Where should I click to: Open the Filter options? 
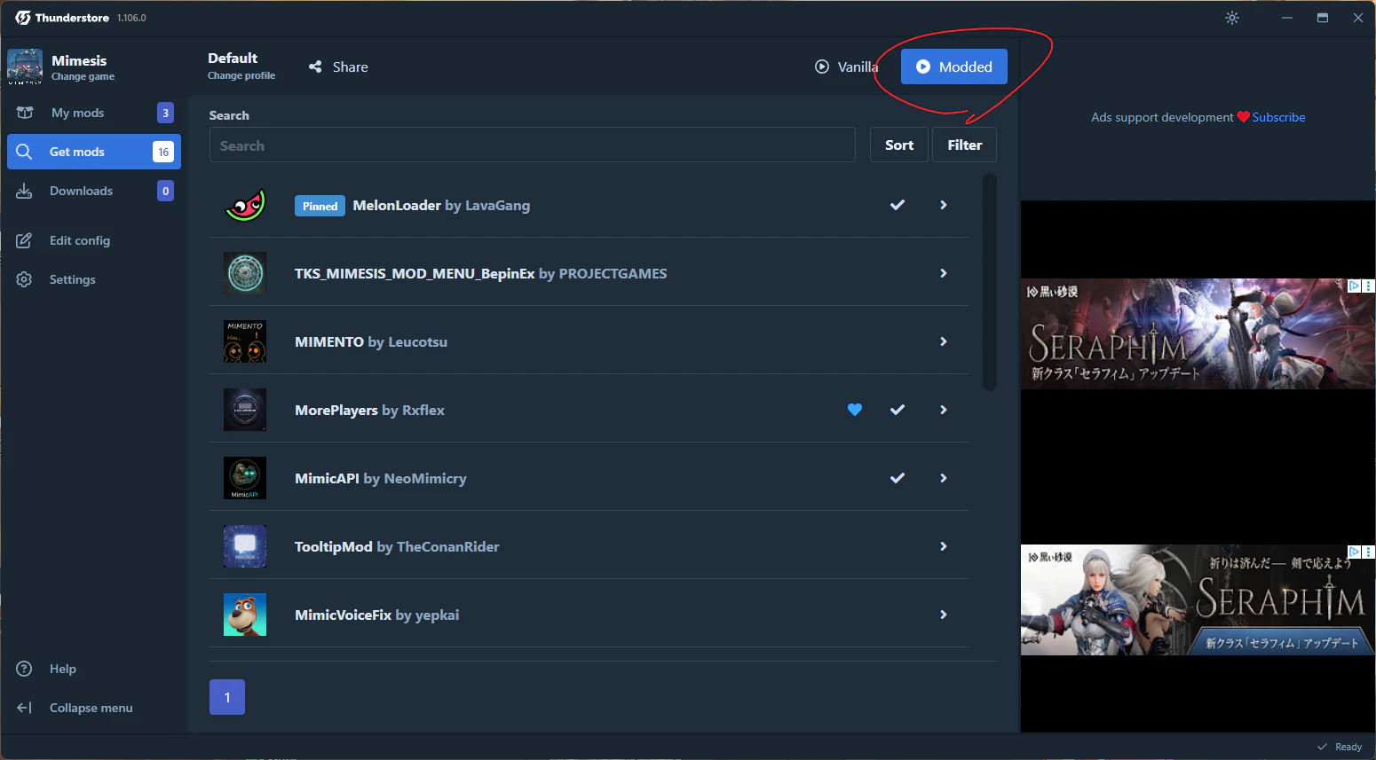click(964, 145)
